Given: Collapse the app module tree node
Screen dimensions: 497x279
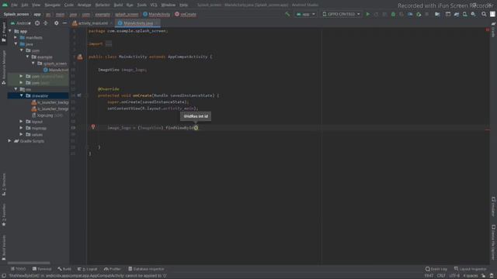Looking at the screenshot, I should [10, 31].
